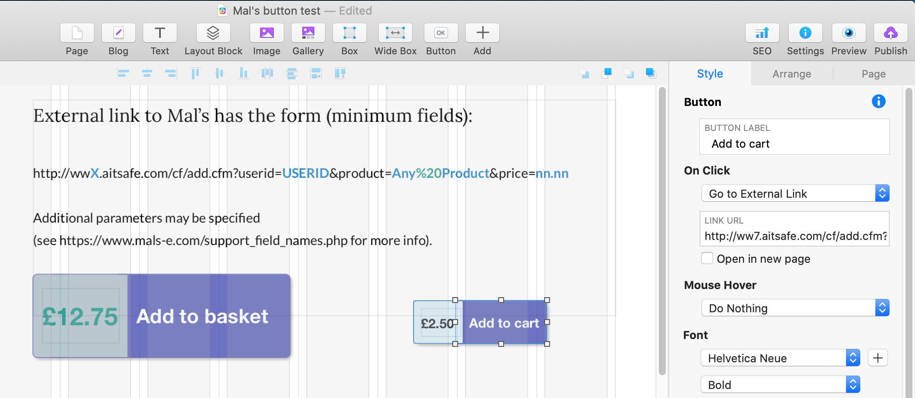Insert a Gallery element
915x398 pixels.
pyautogui.click(x=308, y=33)
